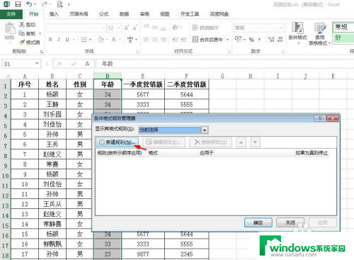Click the Redo arrow icon

coord(44,4)
